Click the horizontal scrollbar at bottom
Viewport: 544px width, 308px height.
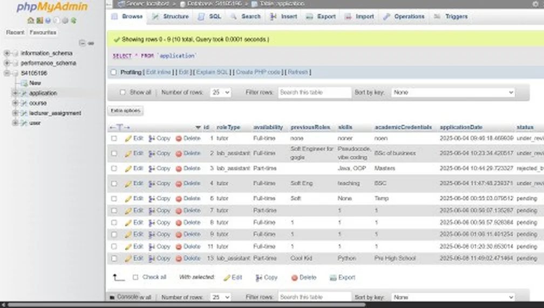[x=187, y=305]
